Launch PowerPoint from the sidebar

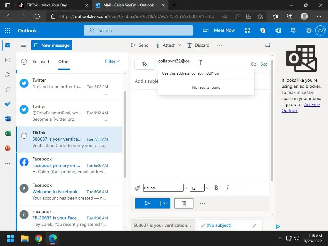tap(8, 148)
